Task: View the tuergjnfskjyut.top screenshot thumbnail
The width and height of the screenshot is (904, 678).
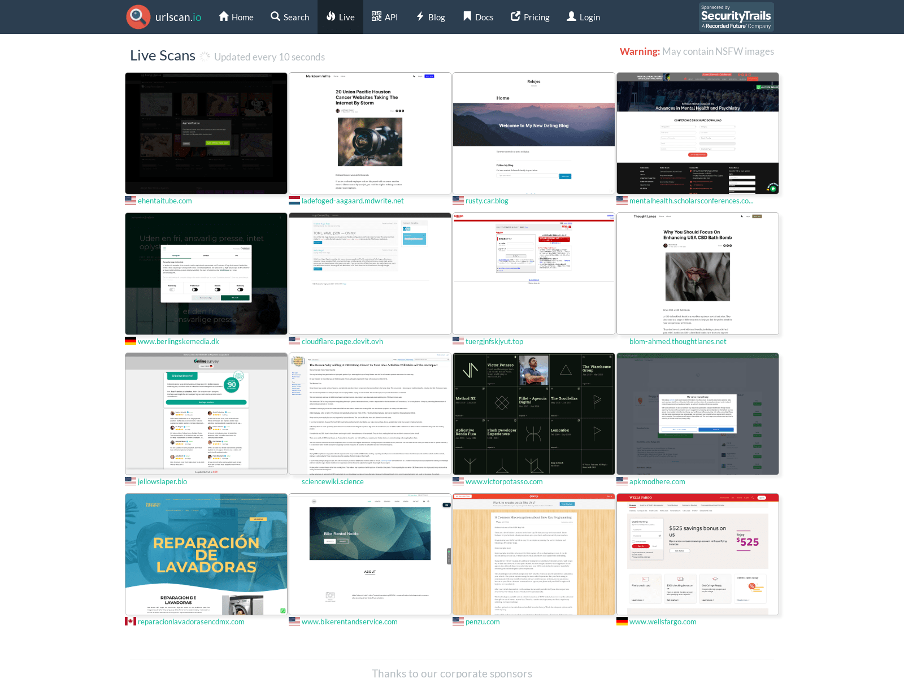Action: click(x=534, y=273)
